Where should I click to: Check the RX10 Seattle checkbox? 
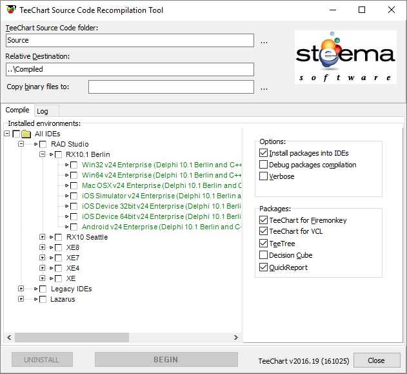click(x=59, y=237)
